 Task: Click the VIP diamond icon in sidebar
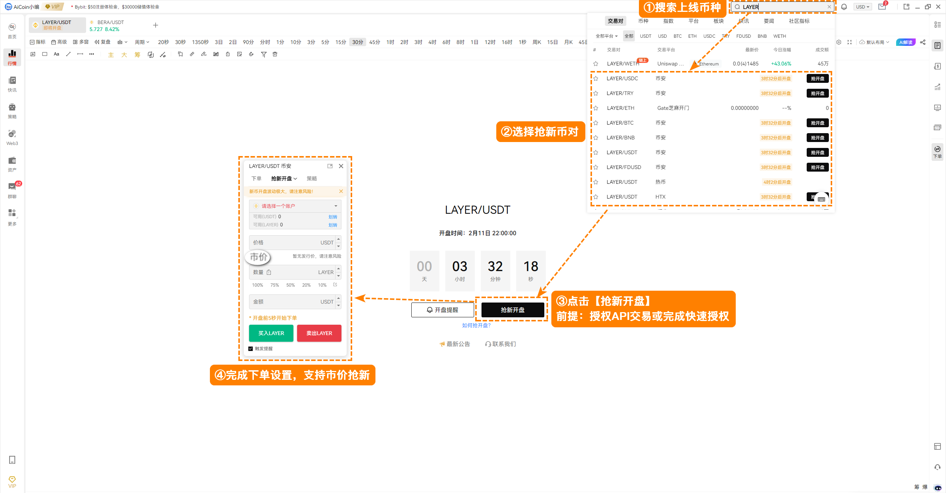(12, 482)
